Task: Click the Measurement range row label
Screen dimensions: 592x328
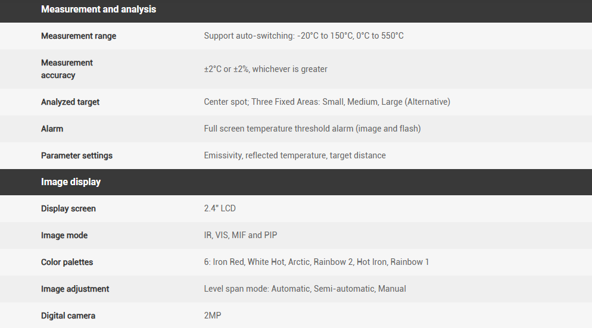Action: point(79,36)
